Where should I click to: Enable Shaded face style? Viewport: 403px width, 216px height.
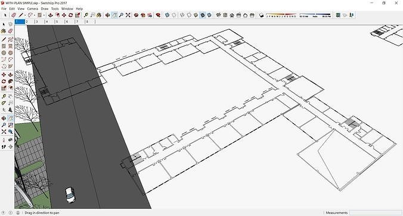[196, 15]
